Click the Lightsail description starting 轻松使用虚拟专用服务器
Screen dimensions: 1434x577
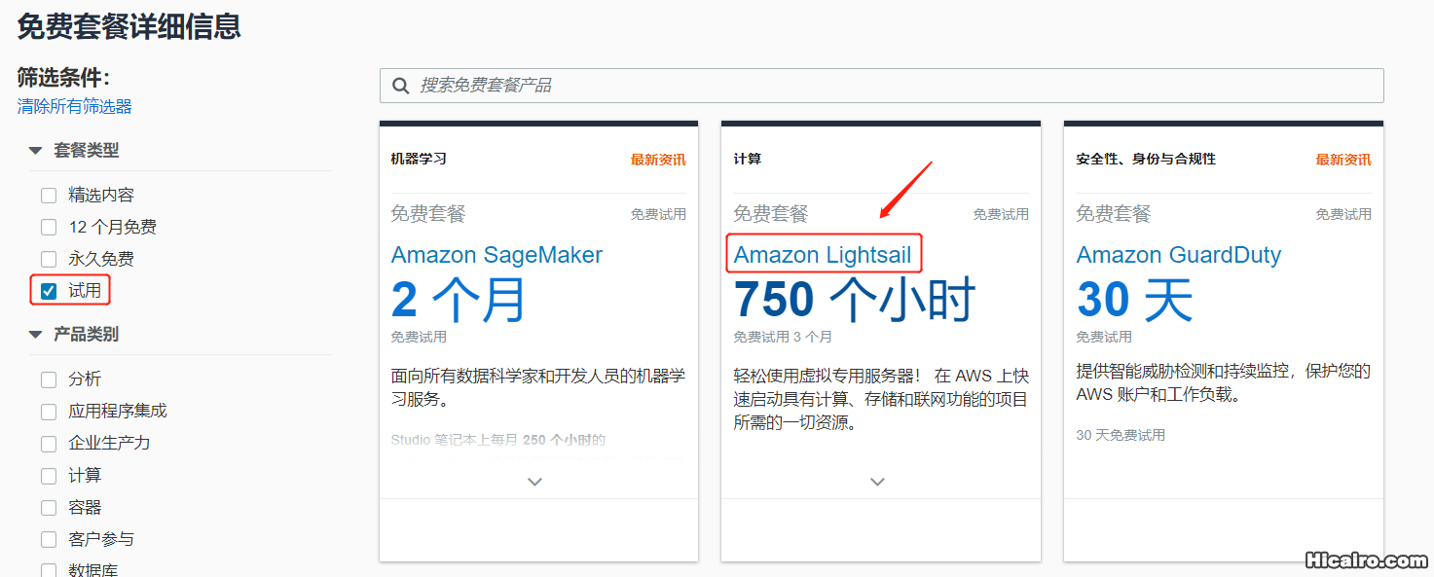(x=881, y=399)
